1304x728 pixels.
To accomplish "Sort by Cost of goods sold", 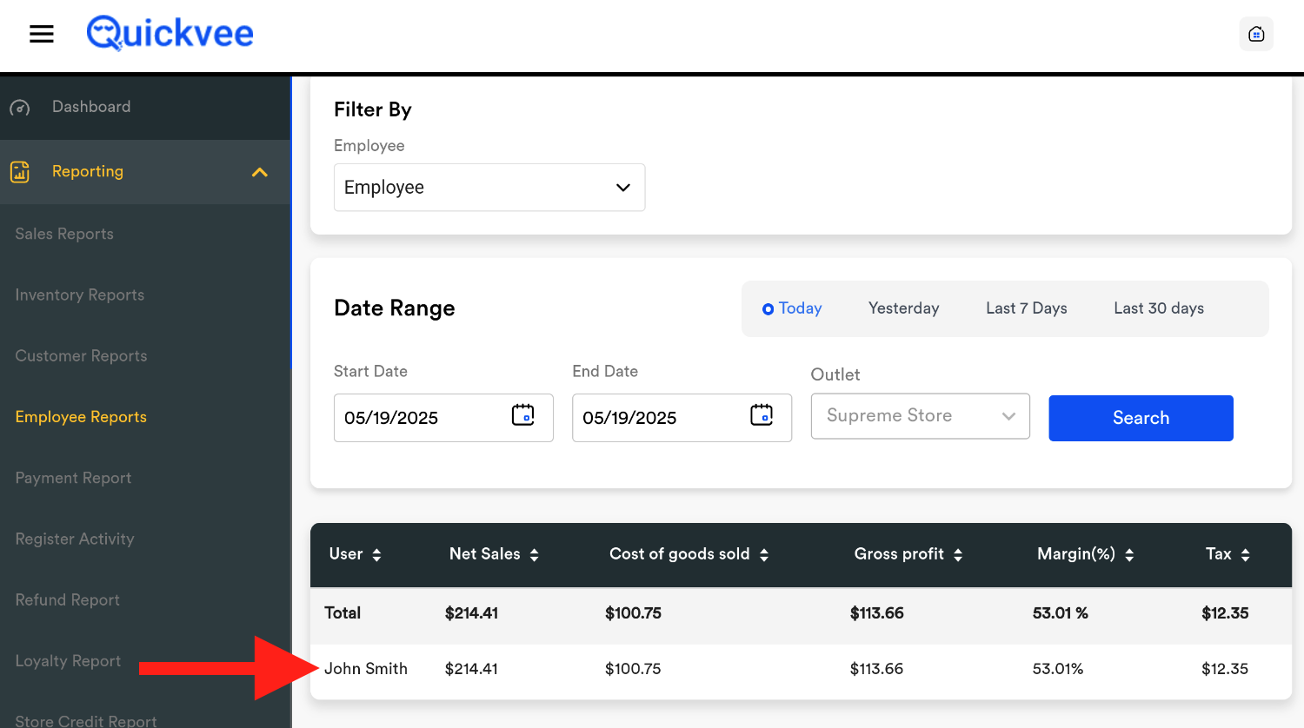I will click(x=764, y=555).
